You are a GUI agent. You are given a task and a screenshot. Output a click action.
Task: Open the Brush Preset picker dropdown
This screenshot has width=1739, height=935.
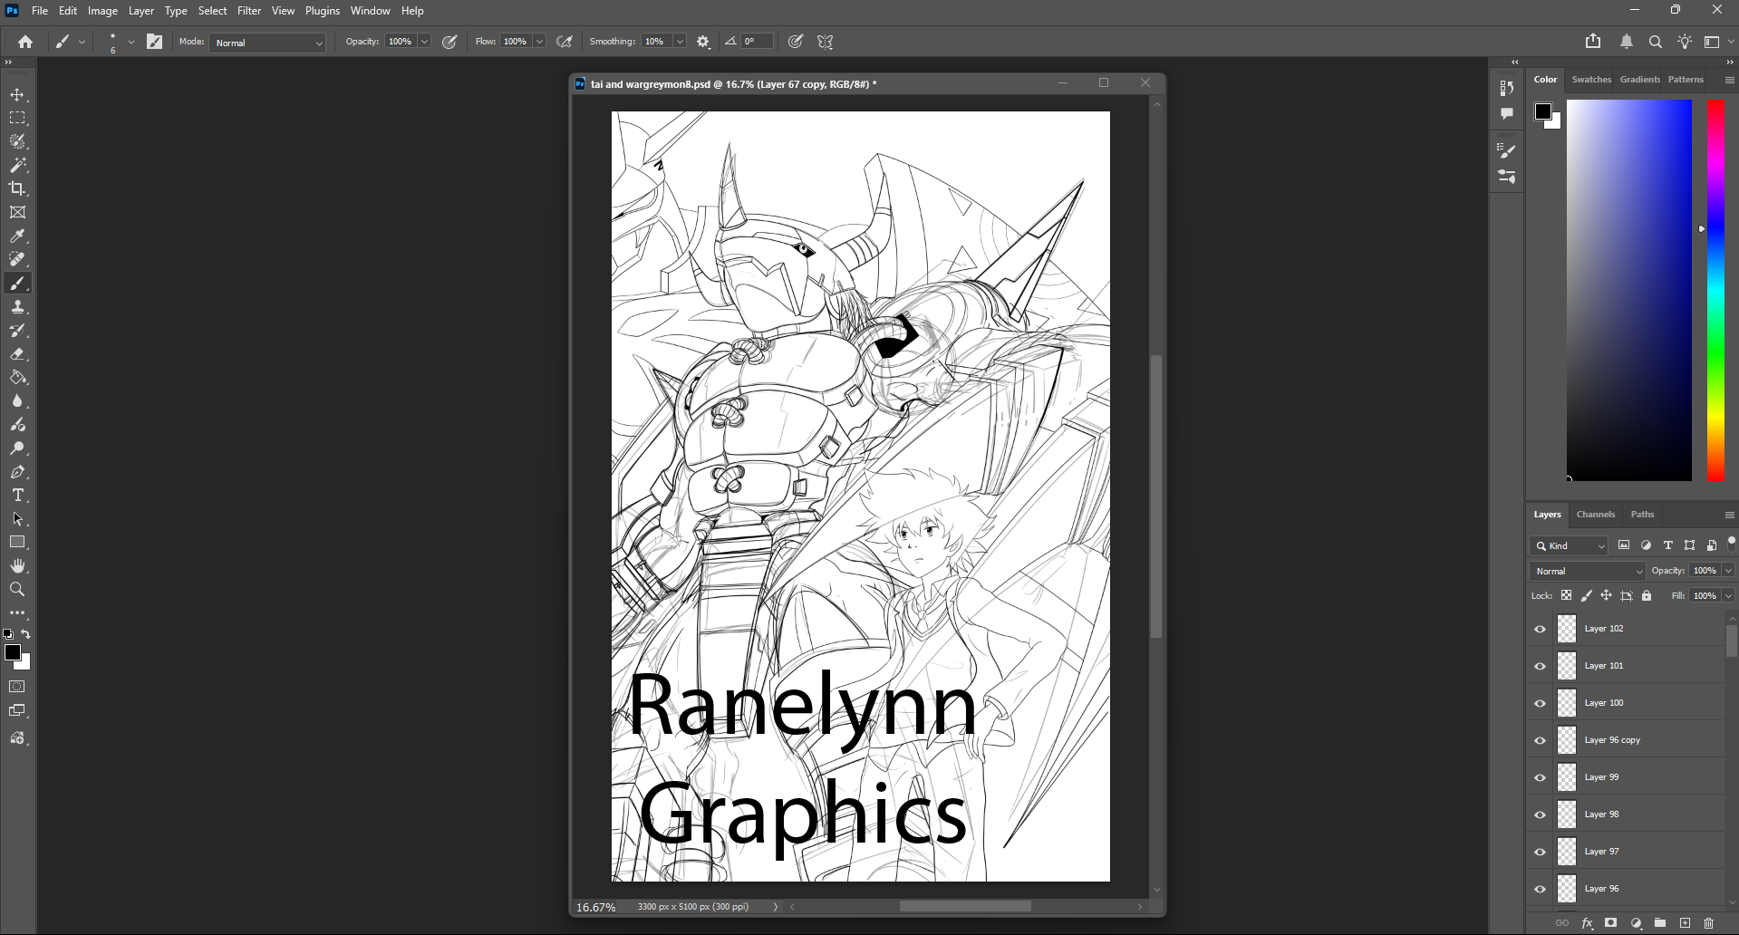(131, 42)
